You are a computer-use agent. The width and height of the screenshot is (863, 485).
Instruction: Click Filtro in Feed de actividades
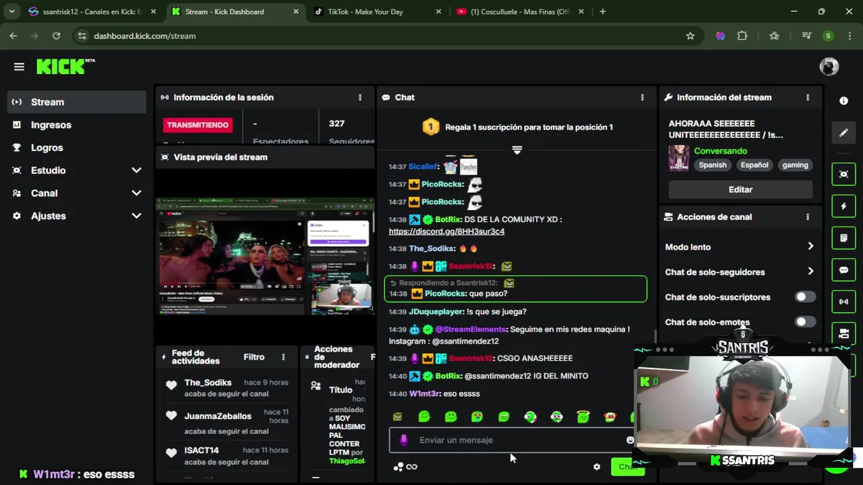(x=254, y=357)
